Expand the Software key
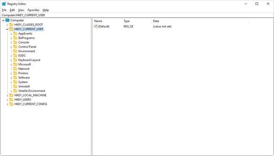274x156 pixels. tap(11, 78)
